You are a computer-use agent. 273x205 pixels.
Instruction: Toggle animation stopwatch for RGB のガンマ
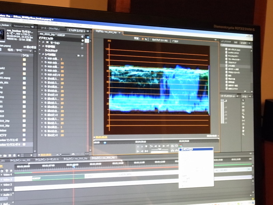coord(46,74)
